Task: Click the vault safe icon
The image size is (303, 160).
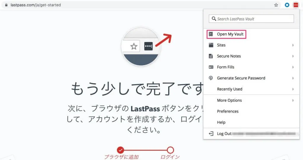Action: coord(211,34)
